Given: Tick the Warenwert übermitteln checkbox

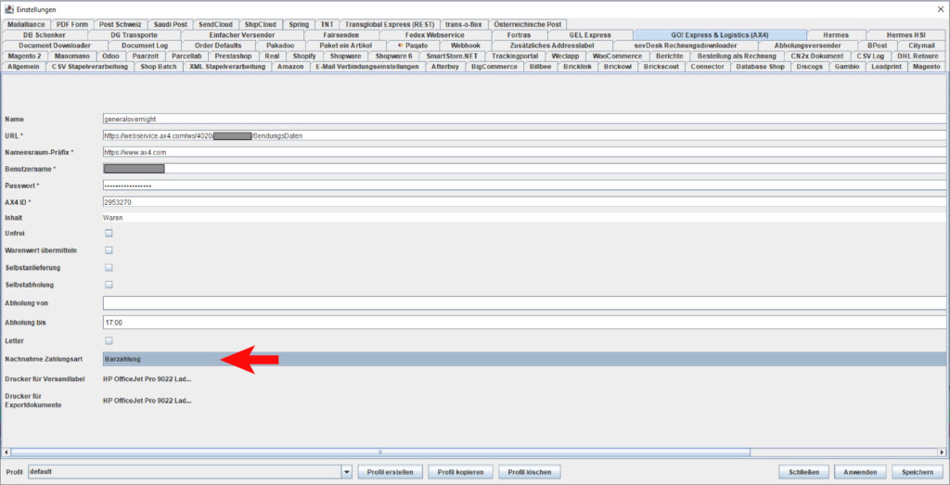Looking at the screenshot, I should pos(109,250).
